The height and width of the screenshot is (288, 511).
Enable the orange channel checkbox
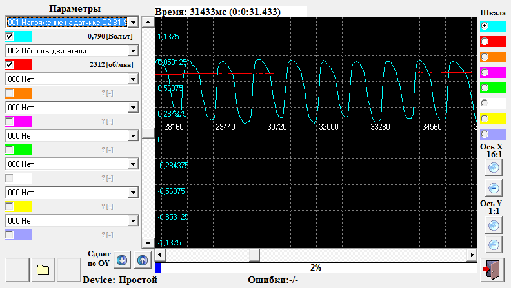pos(10,93)
